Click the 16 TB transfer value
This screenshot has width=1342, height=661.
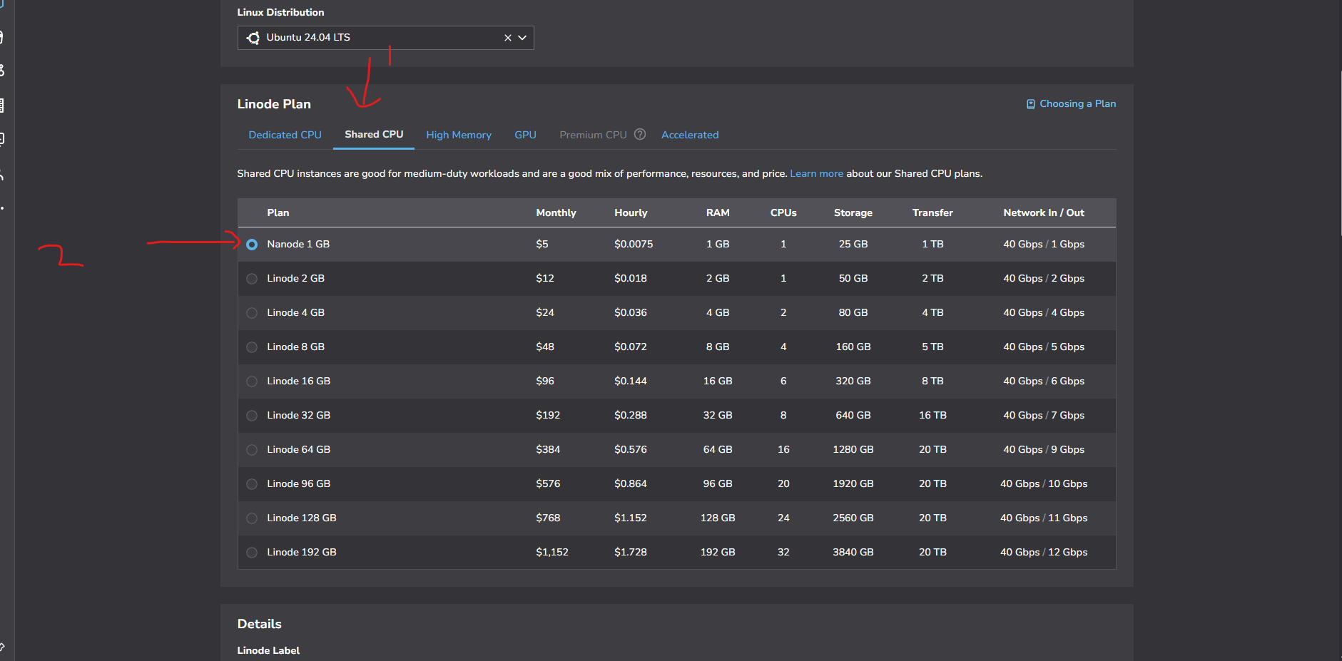click(932, 415)
